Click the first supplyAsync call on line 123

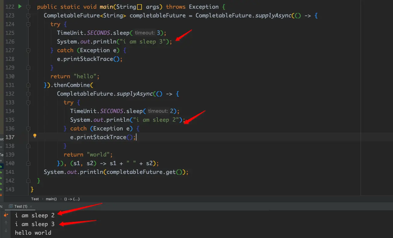click(273, 15)
